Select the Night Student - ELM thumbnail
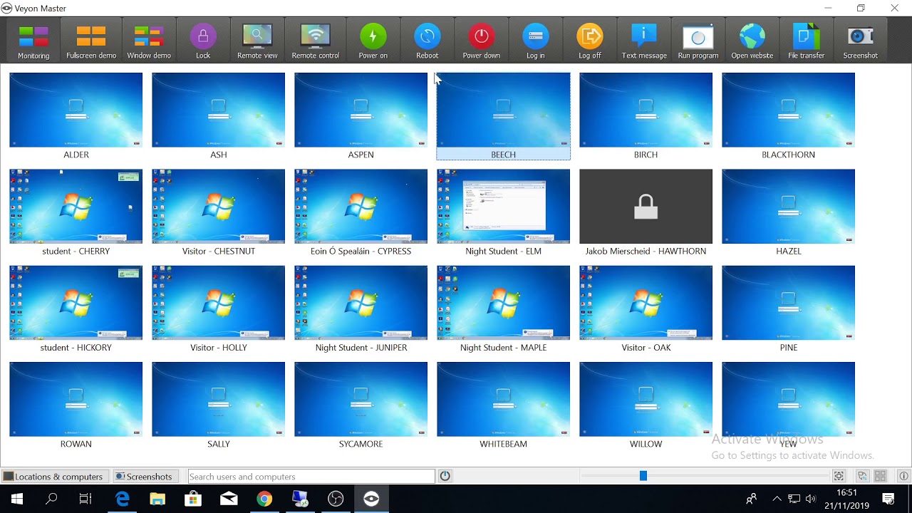912x513 pixels. pyautogui.click(x=503, y=207)
